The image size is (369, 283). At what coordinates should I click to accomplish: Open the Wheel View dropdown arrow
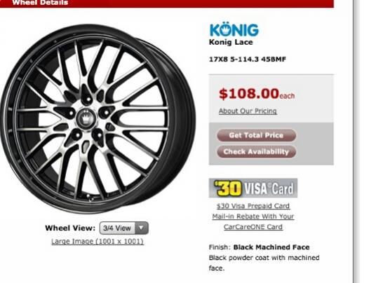[x=141, y=228]
